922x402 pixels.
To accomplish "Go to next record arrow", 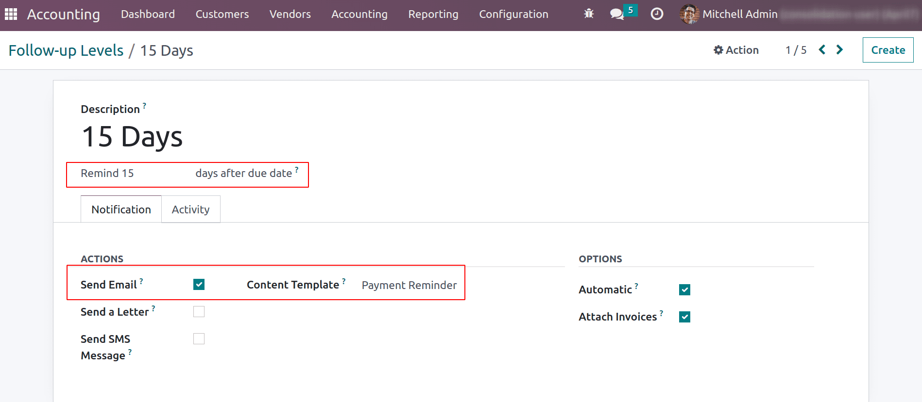I will [x=839, y=49].
